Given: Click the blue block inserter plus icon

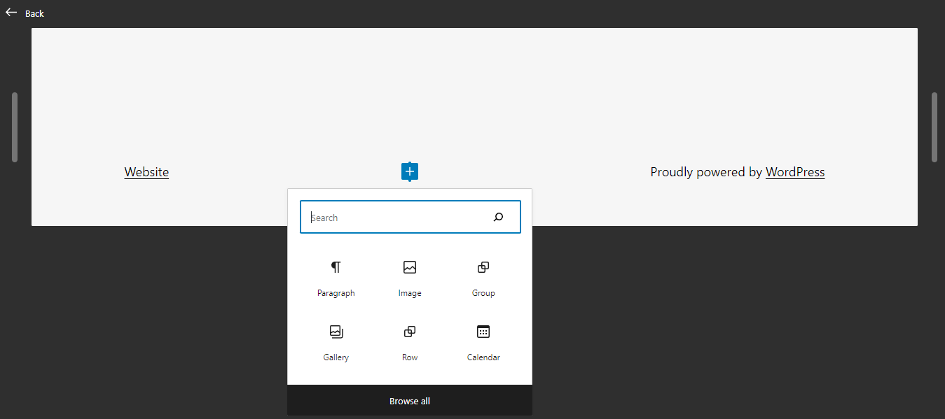Looking at the screenshot, I should (409, 171).
